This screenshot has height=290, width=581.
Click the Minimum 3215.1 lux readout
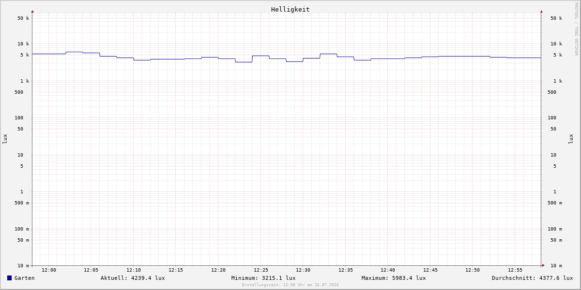(x=263, y=278)
